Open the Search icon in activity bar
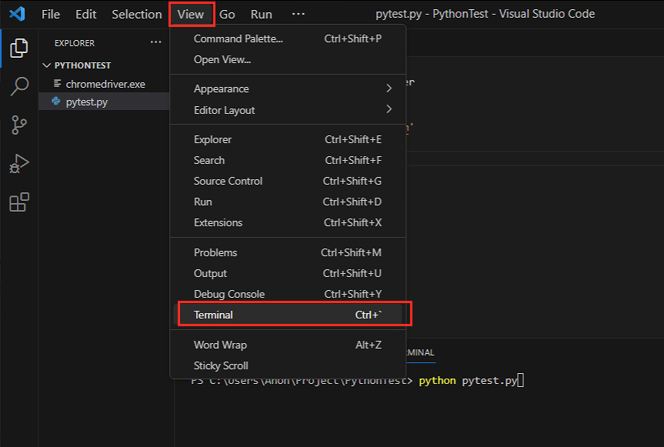 [18, 86]
